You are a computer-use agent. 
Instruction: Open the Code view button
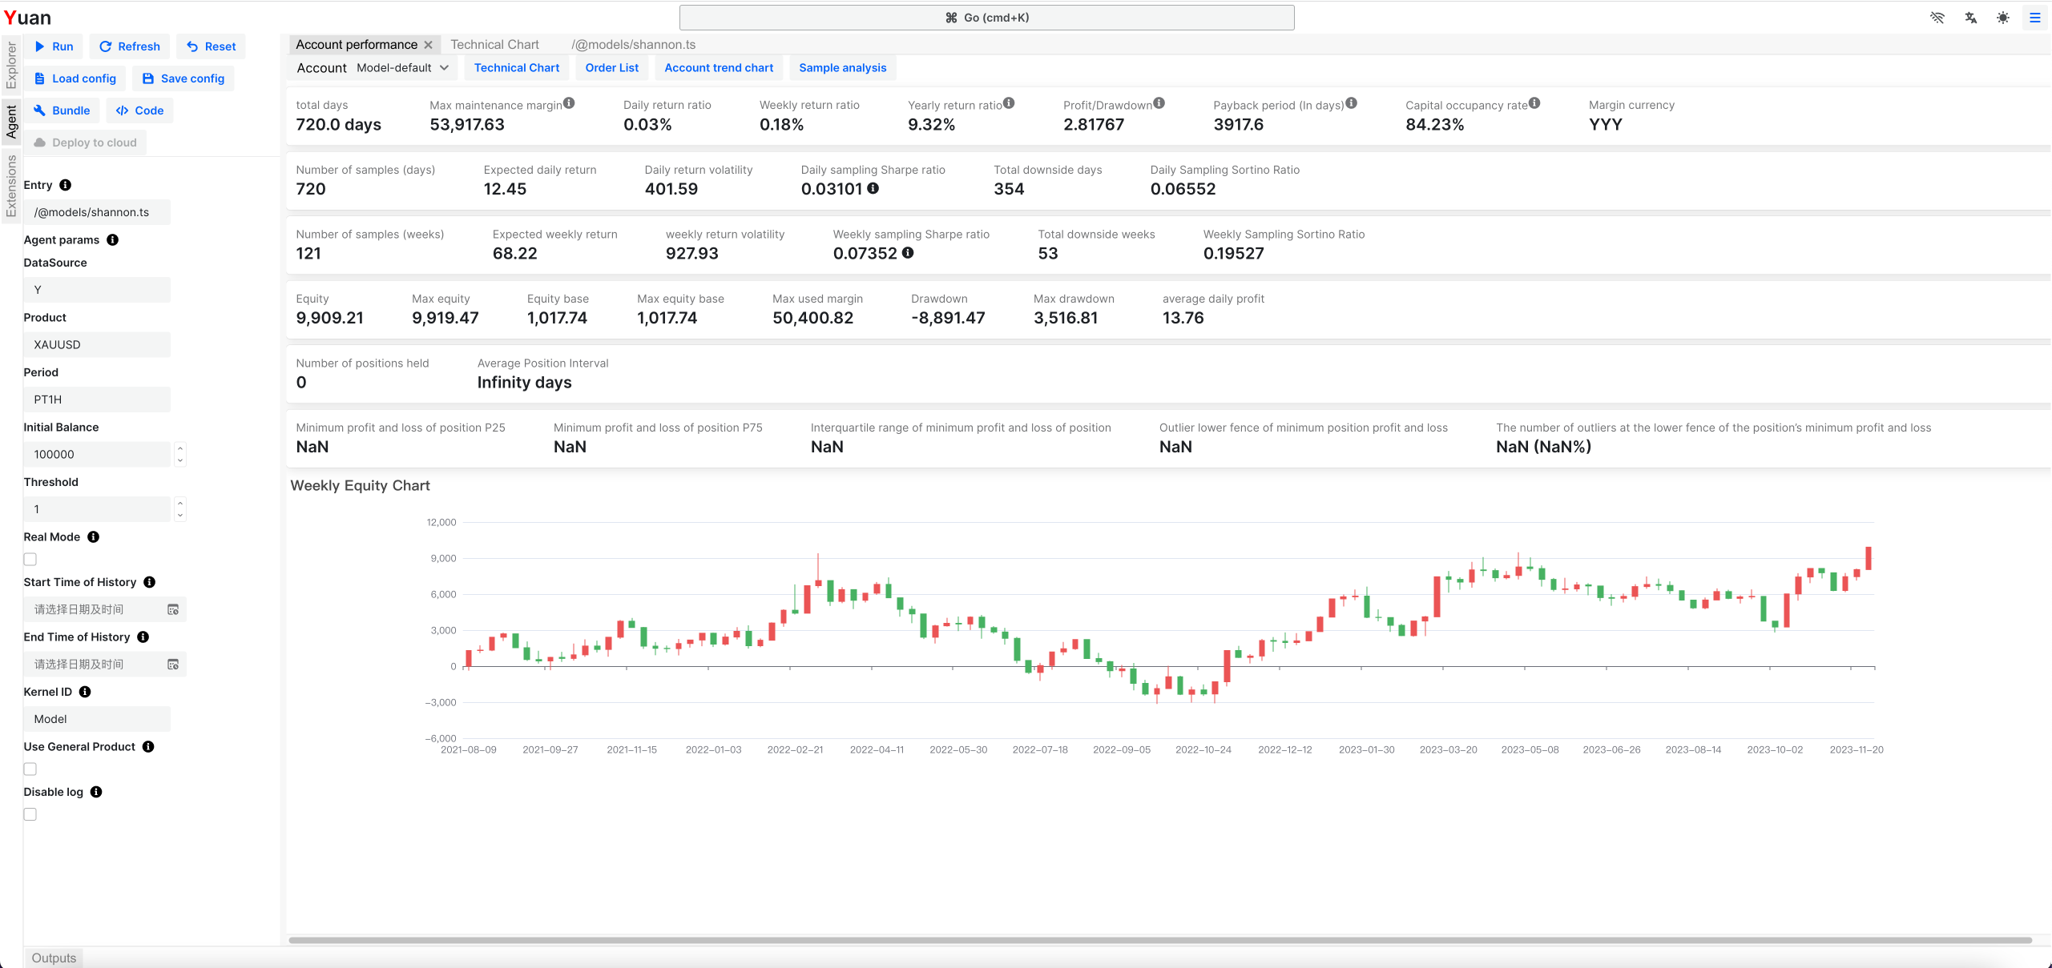(x=139, y=110)
